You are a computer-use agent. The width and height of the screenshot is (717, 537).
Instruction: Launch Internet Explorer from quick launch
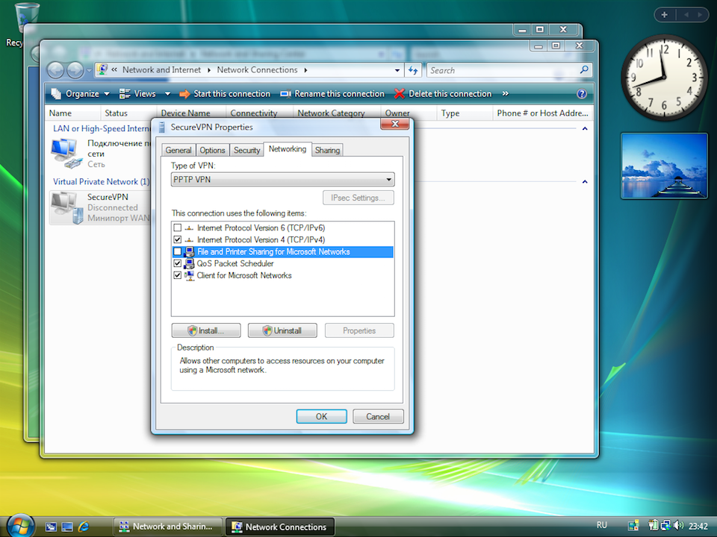tap(83, 527)
